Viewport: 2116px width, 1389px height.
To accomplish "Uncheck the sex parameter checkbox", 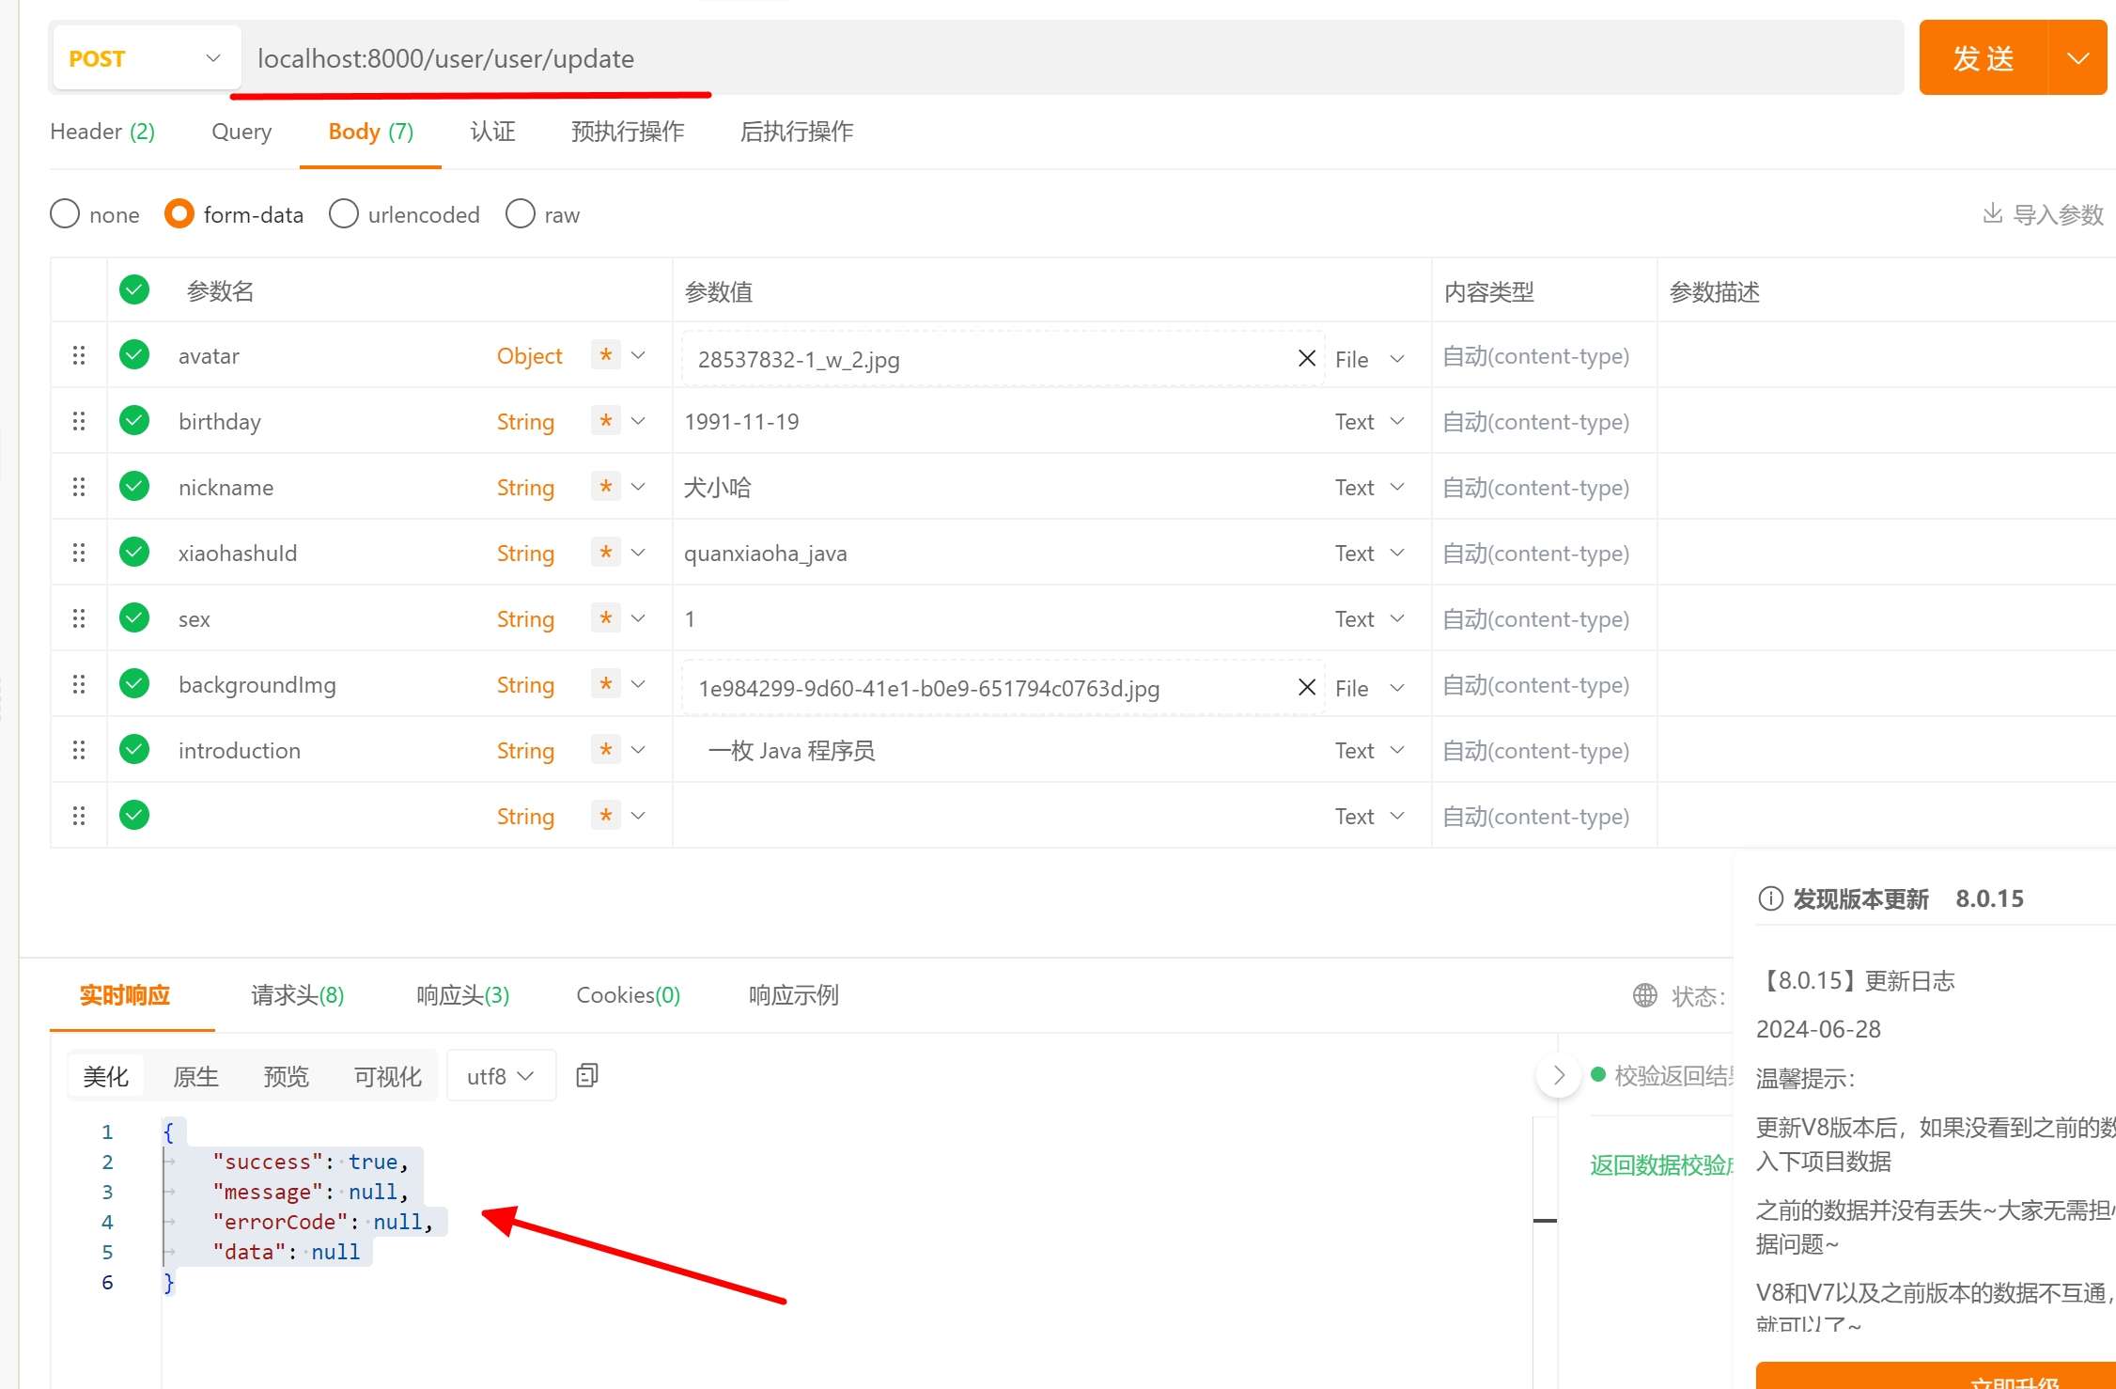I will pos(134,618).
